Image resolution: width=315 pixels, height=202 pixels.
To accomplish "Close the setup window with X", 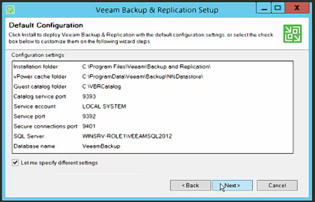I will [297, 8].
